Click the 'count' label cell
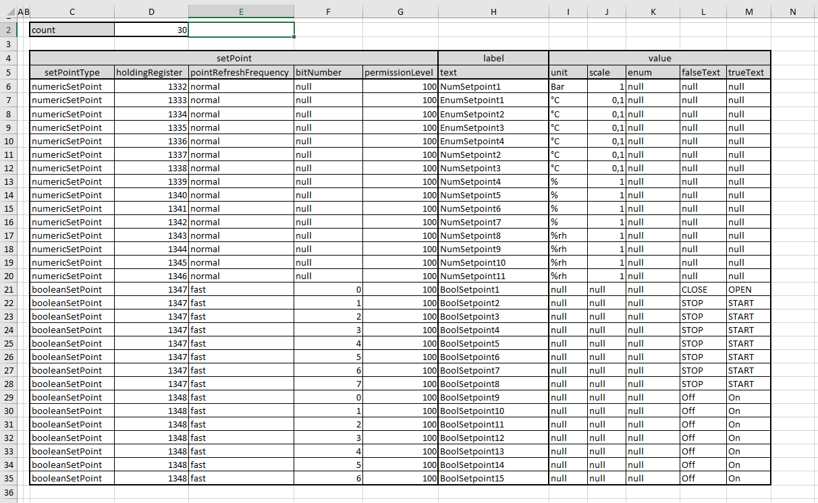This screenshot has height=503, width=818. pyautogui.click(x=72, y=30)
